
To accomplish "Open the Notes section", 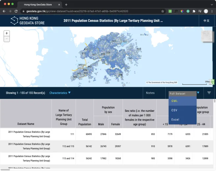I will [150, 93].
